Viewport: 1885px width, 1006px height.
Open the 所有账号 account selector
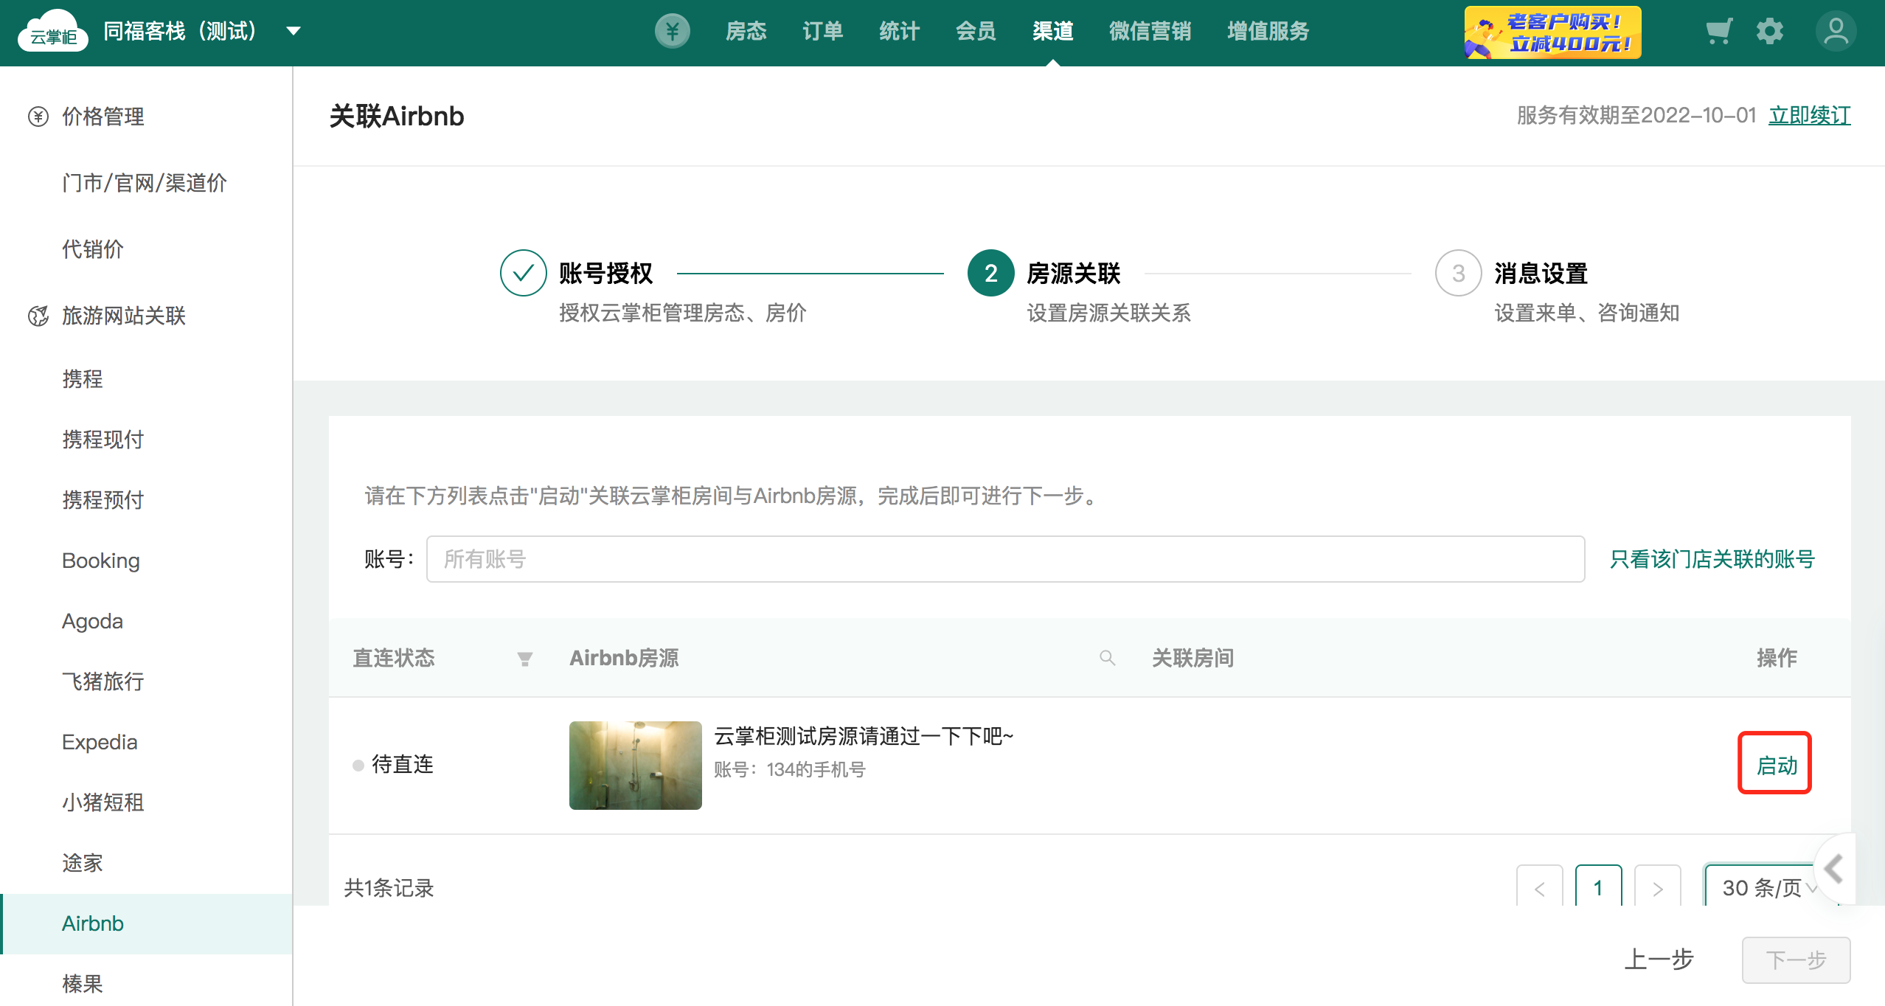click(1004, 559)
